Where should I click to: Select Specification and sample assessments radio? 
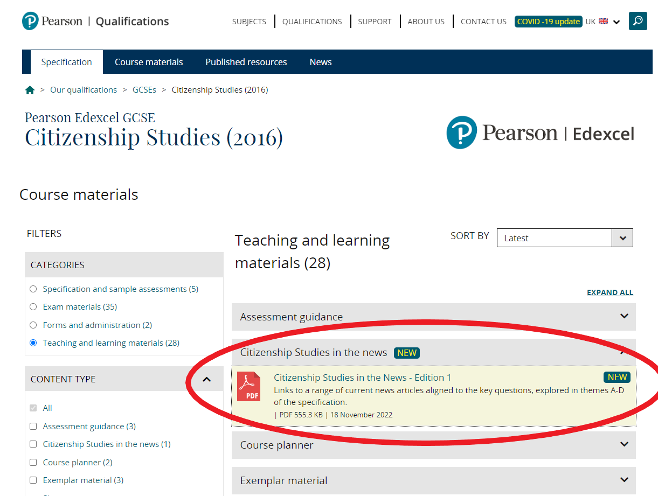tap(33, 289)
